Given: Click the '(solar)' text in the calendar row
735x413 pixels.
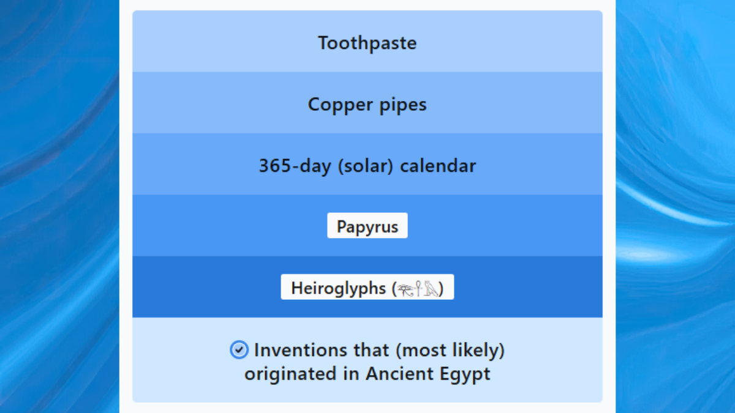Looking at the screenshot, I should click(x=366, y=166).
